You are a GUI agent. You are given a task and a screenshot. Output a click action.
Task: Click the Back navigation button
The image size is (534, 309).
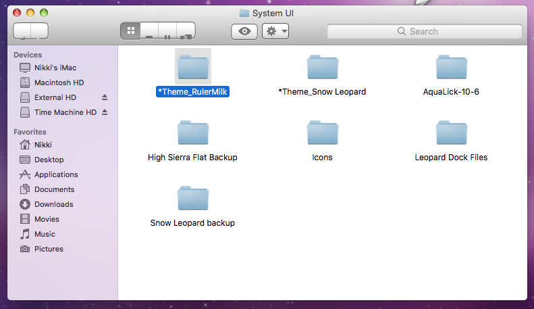(x=22, y=31)
